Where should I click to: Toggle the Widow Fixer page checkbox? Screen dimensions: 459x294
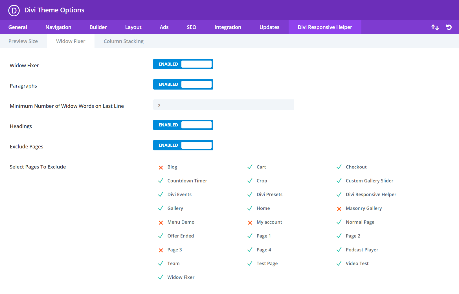(x=161, y=277)
